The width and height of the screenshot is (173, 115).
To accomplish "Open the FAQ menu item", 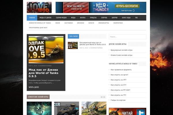I will point(136,18).
